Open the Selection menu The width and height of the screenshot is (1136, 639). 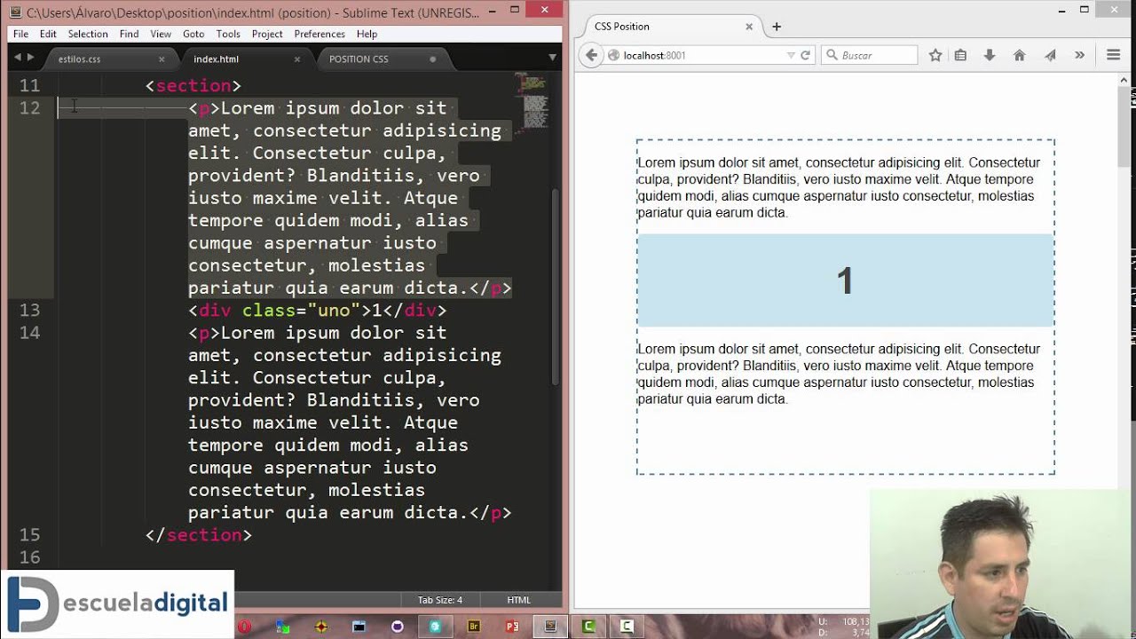88,34
